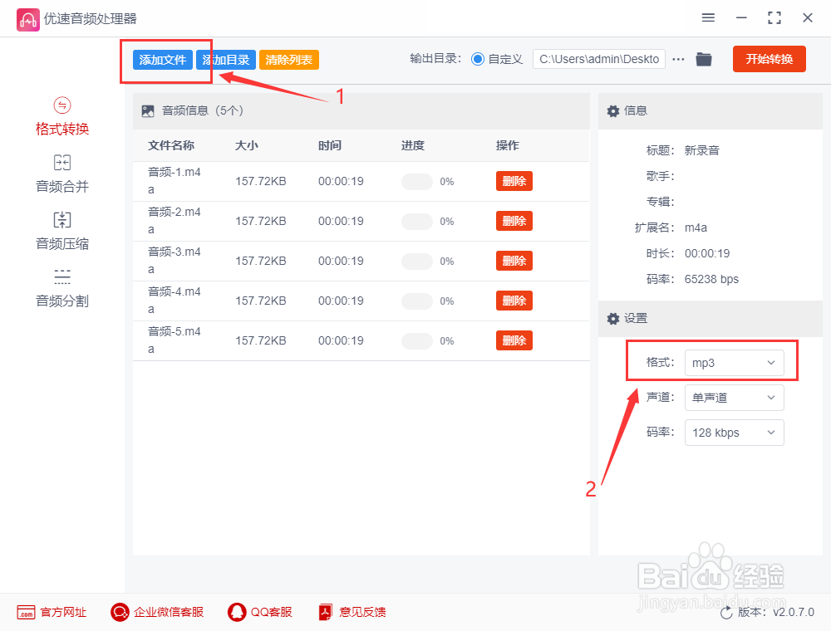Screen dimensions: 831x631
Task: Click the 添加文件 button
Action: point(163,60)
